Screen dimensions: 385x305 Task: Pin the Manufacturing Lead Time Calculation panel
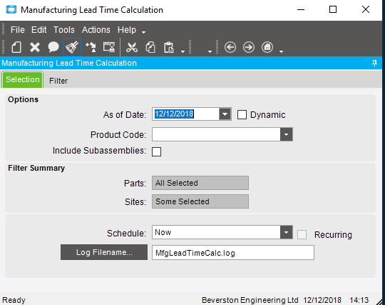coord(374,63)
